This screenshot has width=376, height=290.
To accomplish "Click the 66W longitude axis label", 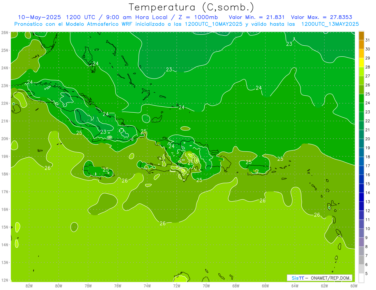I will click(265, 286).
